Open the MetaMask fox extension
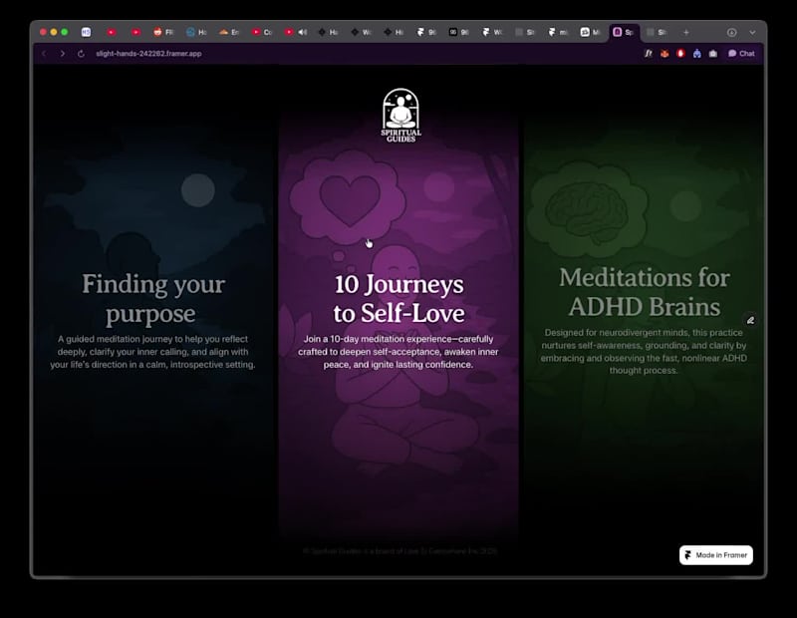This screenshot has height=618, width=797. (x=664, y=54)
